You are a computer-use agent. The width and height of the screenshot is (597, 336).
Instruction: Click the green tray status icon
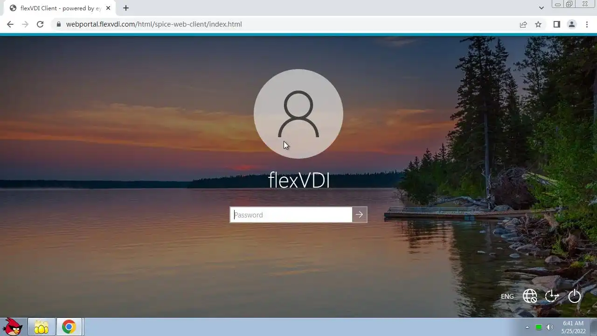tap(539, 327)
